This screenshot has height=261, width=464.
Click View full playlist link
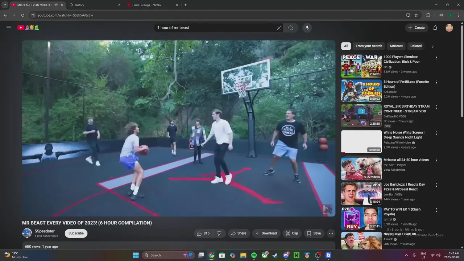[394, 170]
